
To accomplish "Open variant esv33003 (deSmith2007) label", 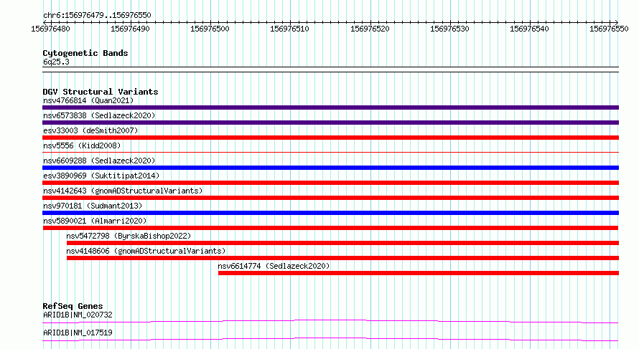I will click(90, 130).
